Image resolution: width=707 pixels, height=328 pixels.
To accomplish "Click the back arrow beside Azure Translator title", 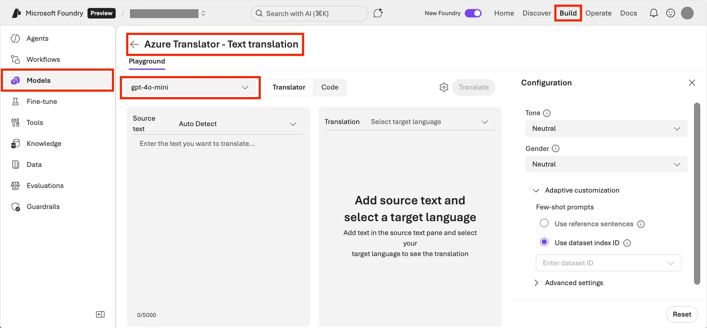I will [x=135, y=45].
